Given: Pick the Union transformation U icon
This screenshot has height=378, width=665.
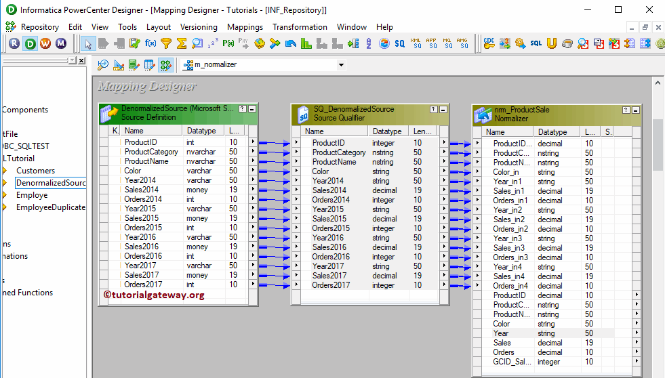Looking at the screenshot, I should (x=552, y=43).
